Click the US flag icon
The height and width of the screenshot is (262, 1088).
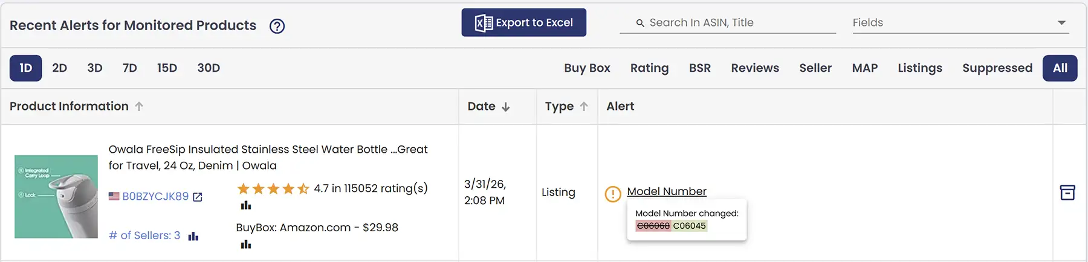pyautogui.click(x=114, y=196)
